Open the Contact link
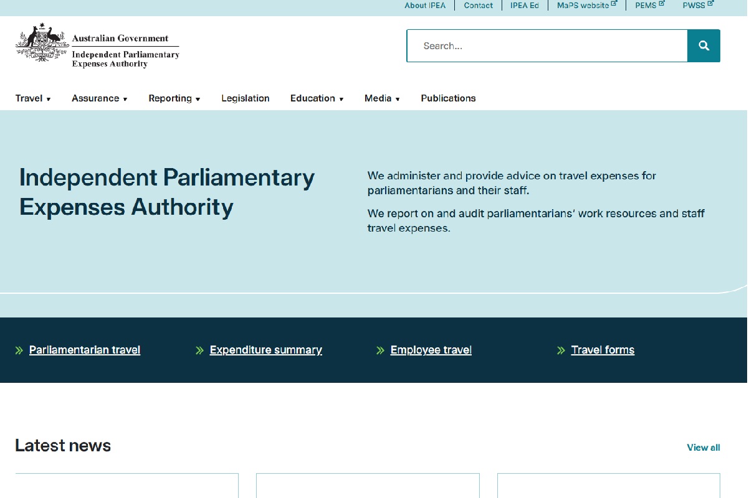This screenshot has height=498, width=749. click(478, 5)
